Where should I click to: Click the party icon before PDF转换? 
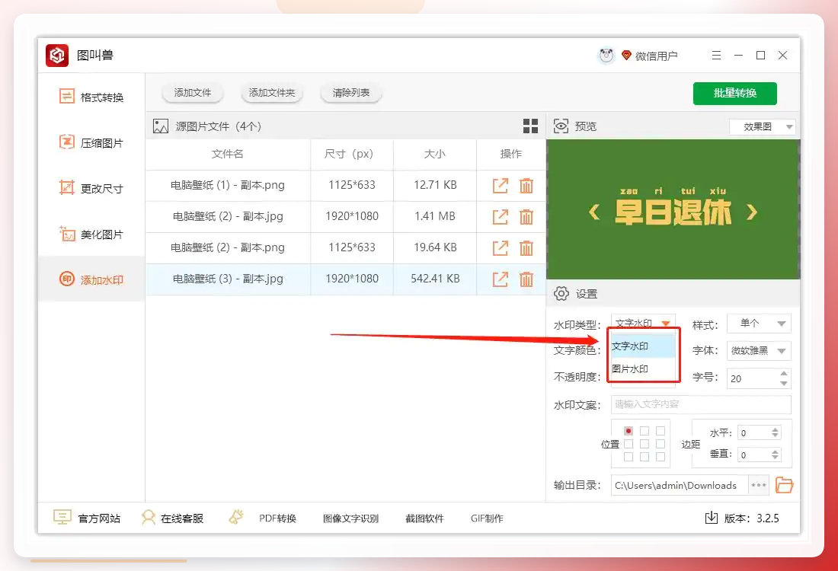click(236, 516)
